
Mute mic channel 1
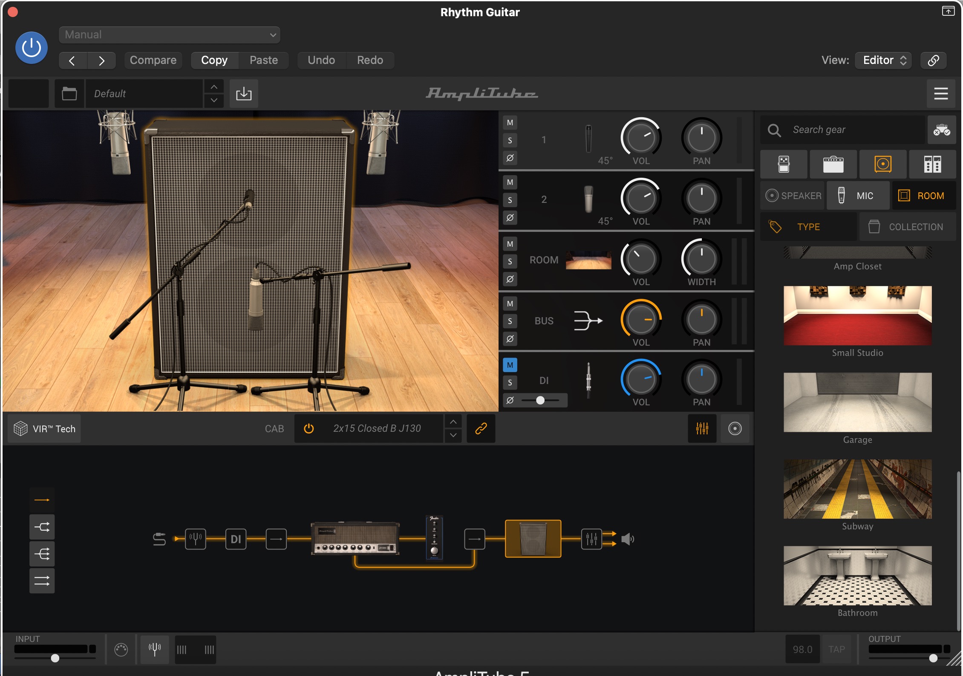click(510, 123)
